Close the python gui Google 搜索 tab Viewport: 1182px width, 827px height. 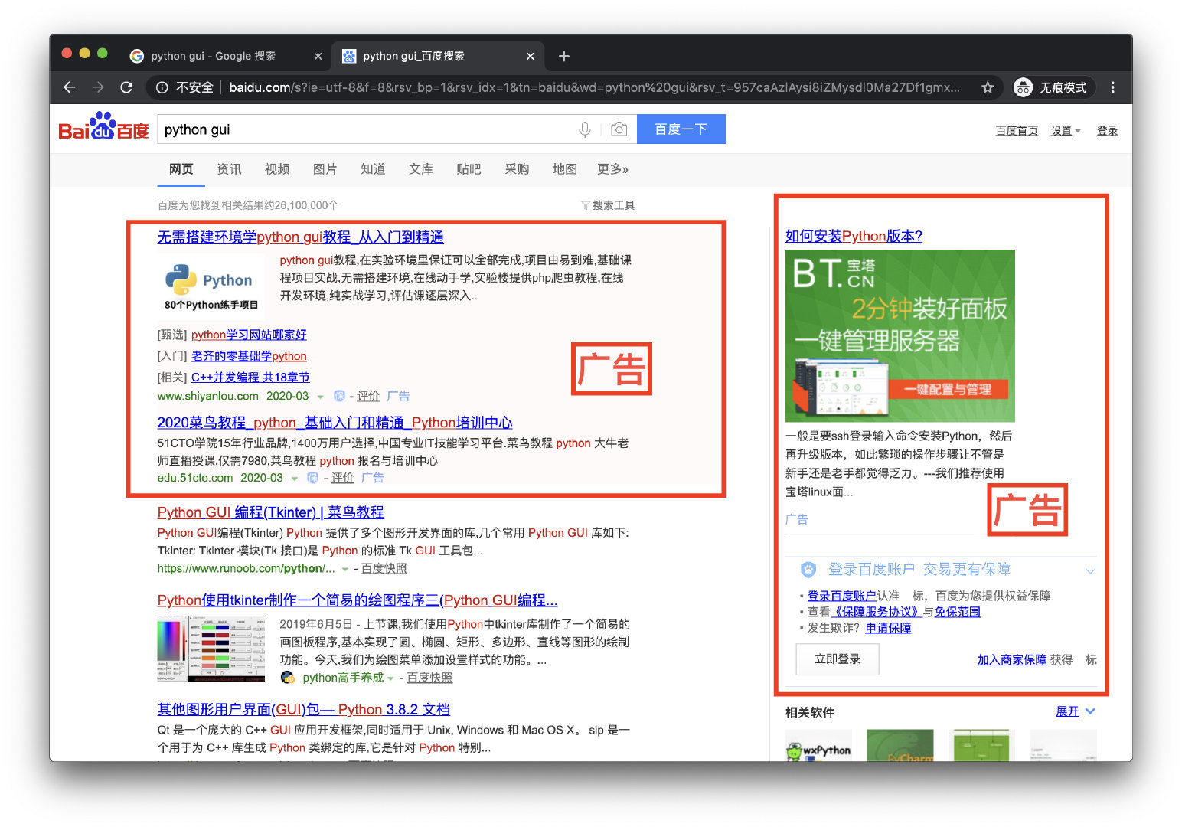point(318,56)
